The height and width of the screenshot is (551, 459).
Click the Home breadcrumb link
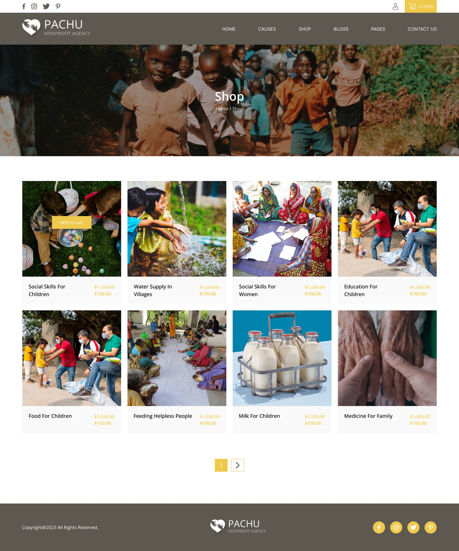222,109
